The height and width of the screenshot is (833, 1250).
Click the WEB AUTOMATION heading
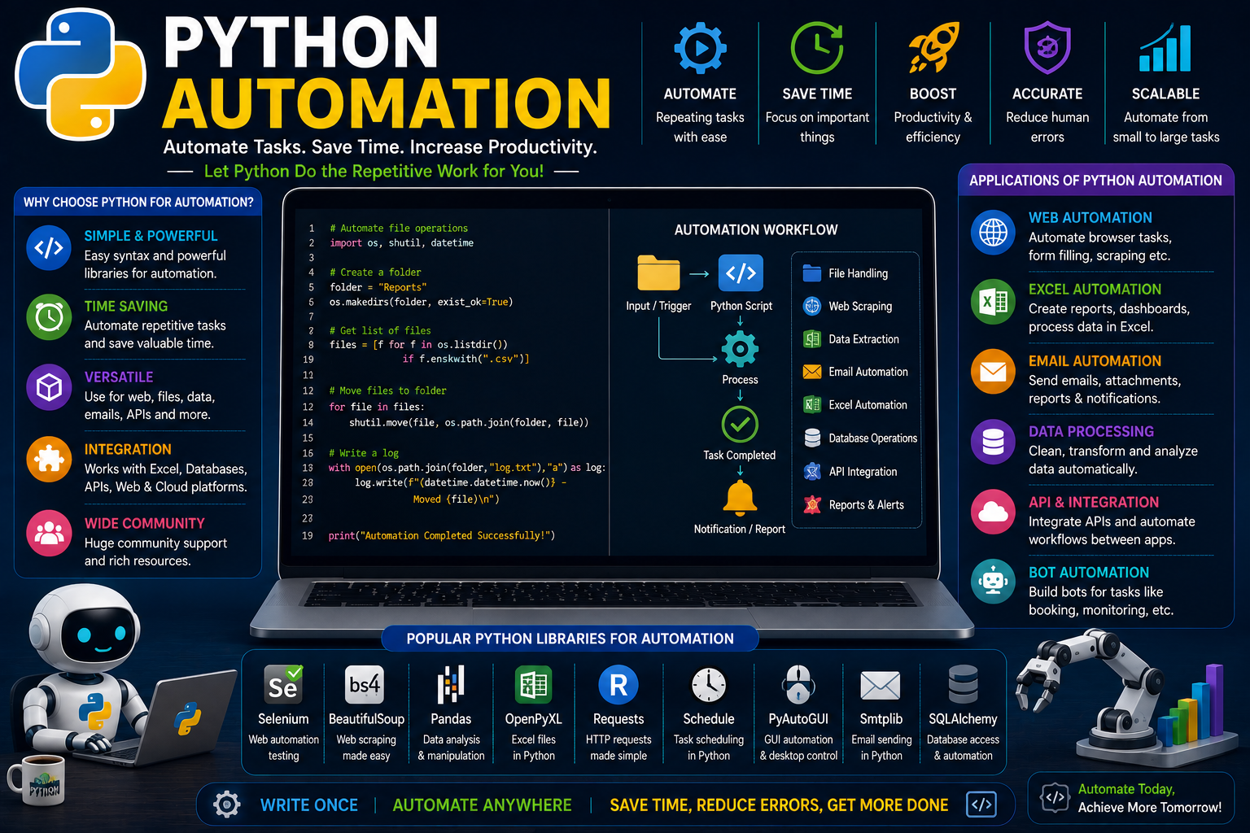pyautogui.click(x=1090, y=217)
